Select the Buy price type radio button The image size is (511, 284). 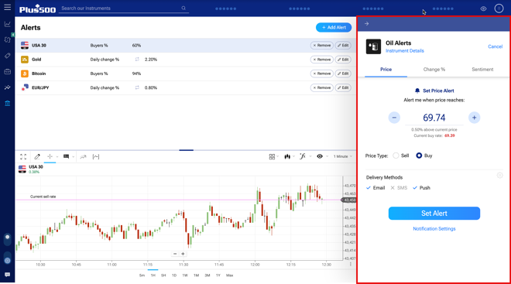tap(419, 156)
